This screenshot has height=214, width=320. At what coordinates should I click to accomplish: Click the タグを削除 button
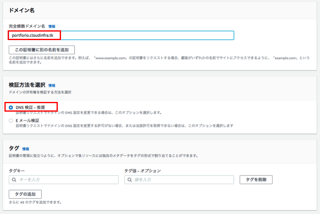pyautogui.click(x=256, y=180)
